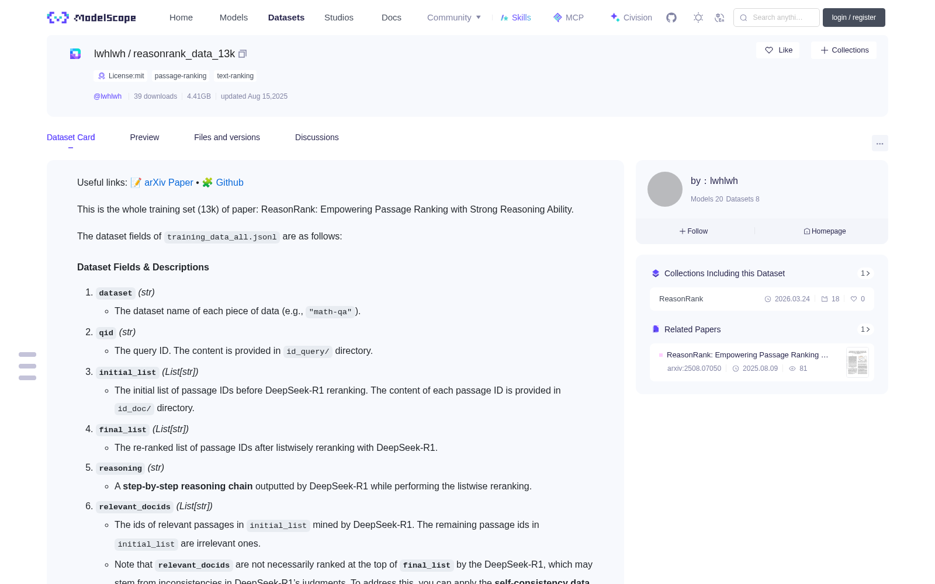Image resolution: width=935 pixels, height=584 pixels.
Task: Open the ModelScope logo homepage
Action: [91, 18]
